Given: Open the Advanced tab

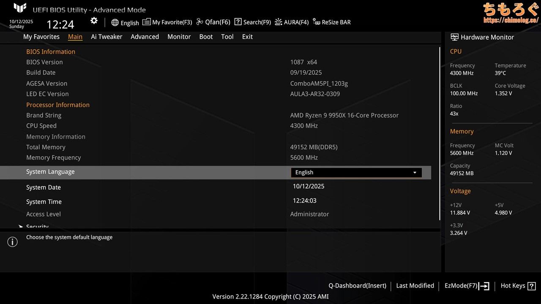Looking at the screenshot, I should pos(145,37).
